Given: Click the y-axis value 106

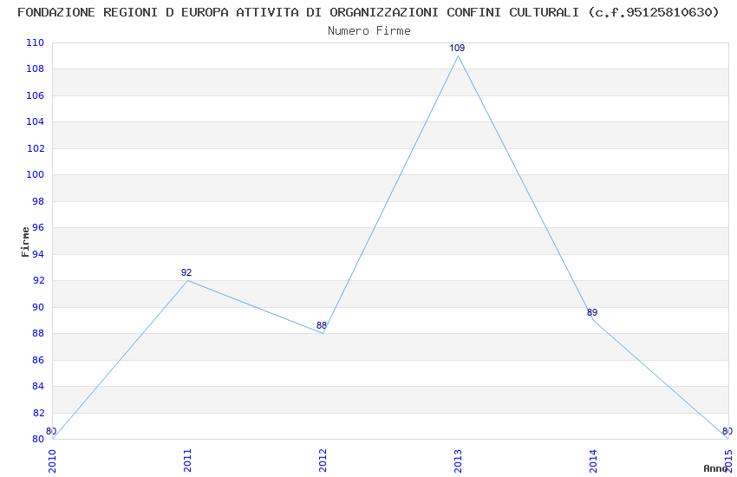Looking at the screenshot, I should (36, 95).
